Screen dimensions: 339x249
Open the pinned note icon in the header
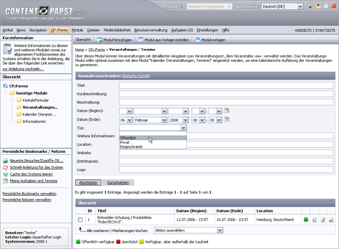pyautogui.click(x=318, y=6)
